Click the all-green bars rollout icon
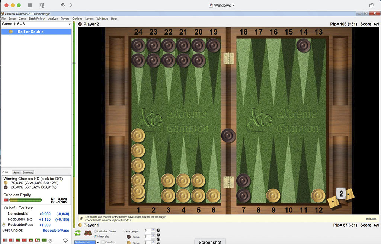Viewport: 381px width, 244px height. click(x=44, y=240)
